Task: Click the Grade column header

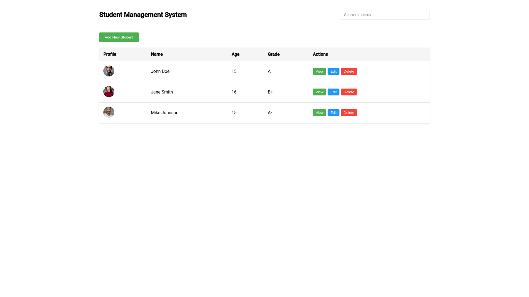Action: click(x=273, y=54)
